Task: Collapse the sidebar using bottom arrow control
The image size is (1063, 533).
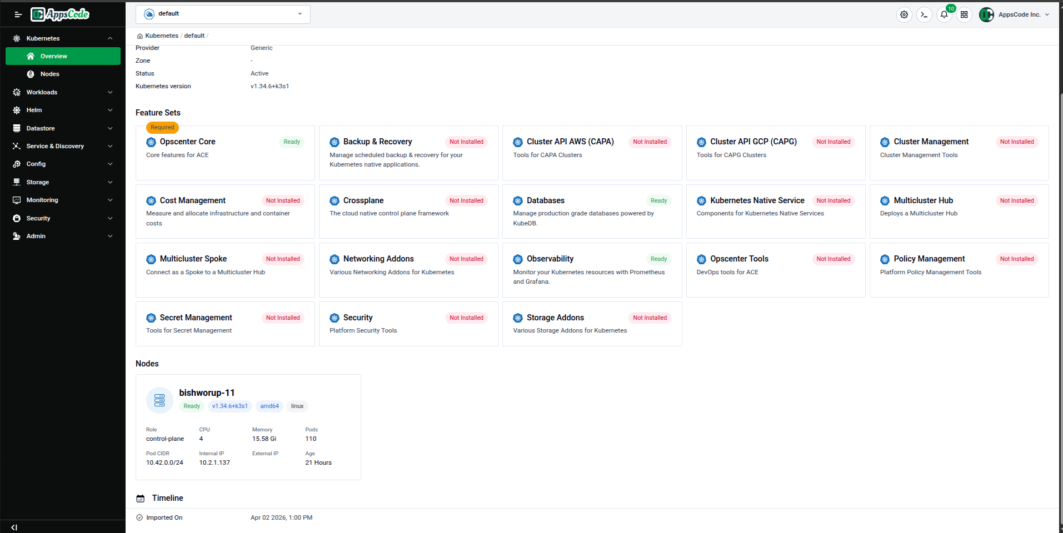Action: tap(14, 527)
